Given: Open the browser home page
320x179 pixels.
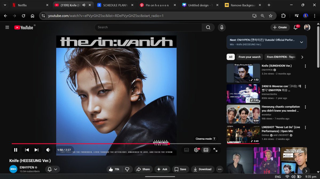Looking at the screenshot, I should [x=33, y=16].
